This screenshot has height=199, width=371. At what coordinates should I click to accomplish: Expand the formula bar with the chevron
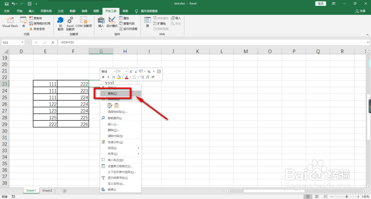(368, 42)
